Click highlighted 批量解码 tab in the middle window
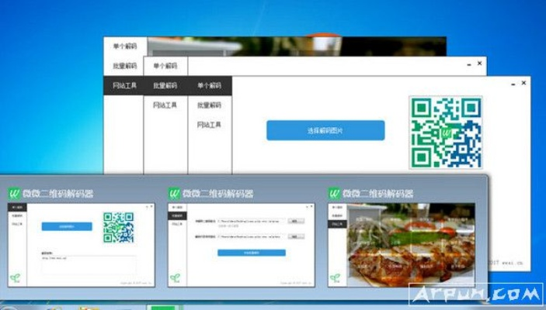Image resolution: width=546 pixels, height=310 pixels. (x=165, y=85)
